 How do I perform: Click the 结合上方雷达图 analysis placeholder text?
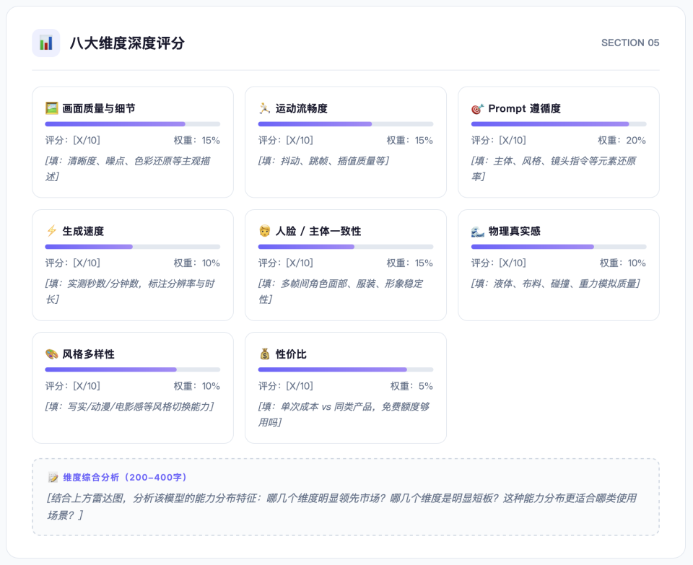[342, 507]
